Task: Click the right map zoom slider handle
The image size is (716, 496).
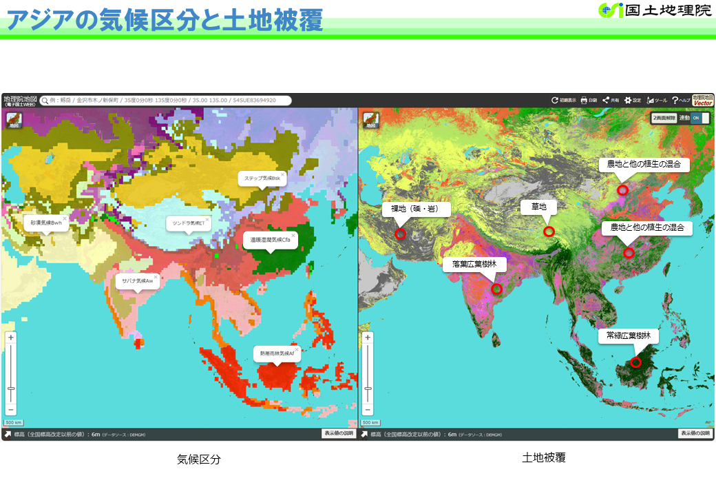Action: click(x=368, y=389)
